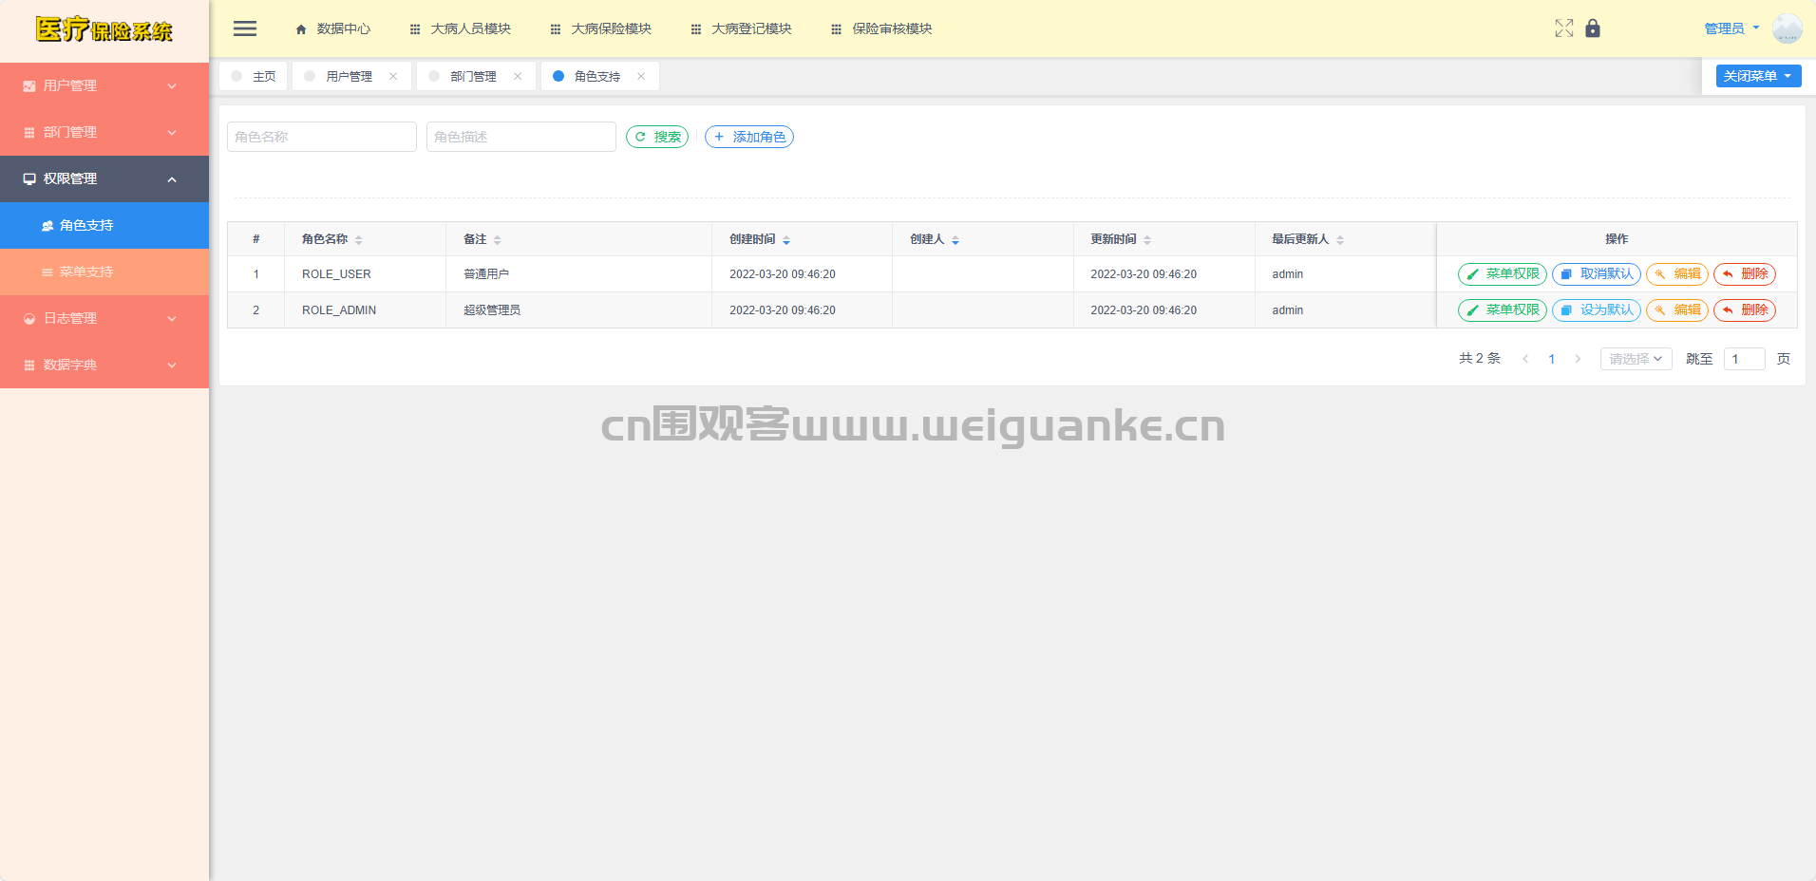The width and height of the screenshot is (1816, 881).
Task: Click the 普通用户 remark cell
Action: 578,274
